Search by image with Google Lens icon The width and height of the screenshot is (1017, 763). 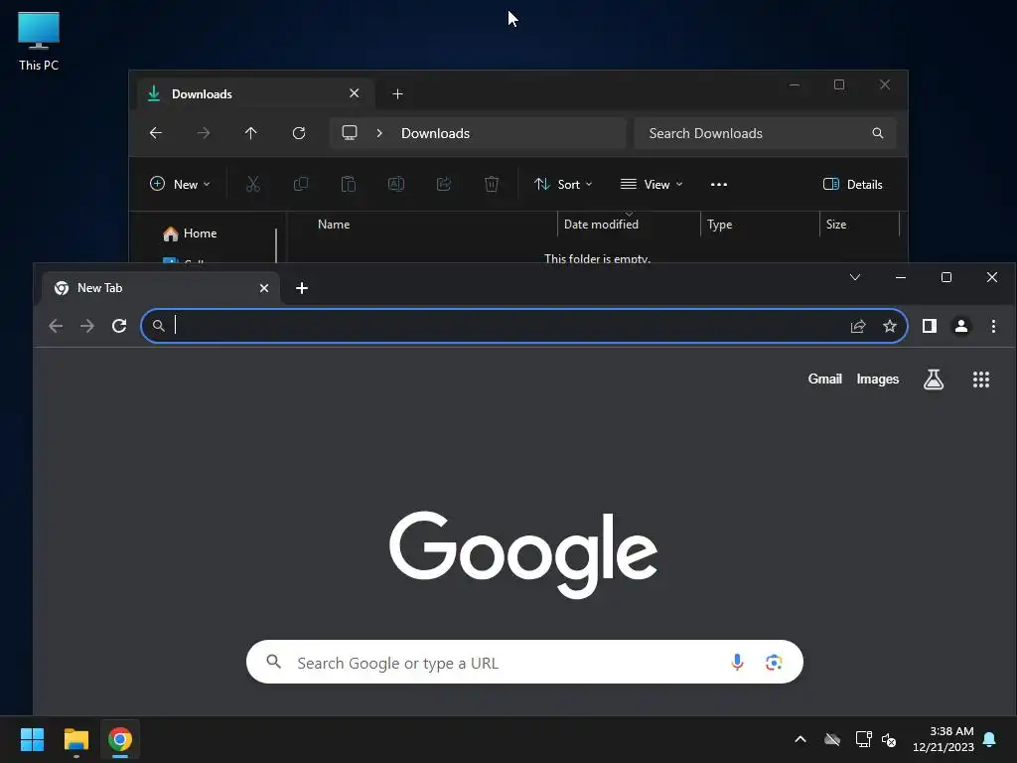(773, 662)
